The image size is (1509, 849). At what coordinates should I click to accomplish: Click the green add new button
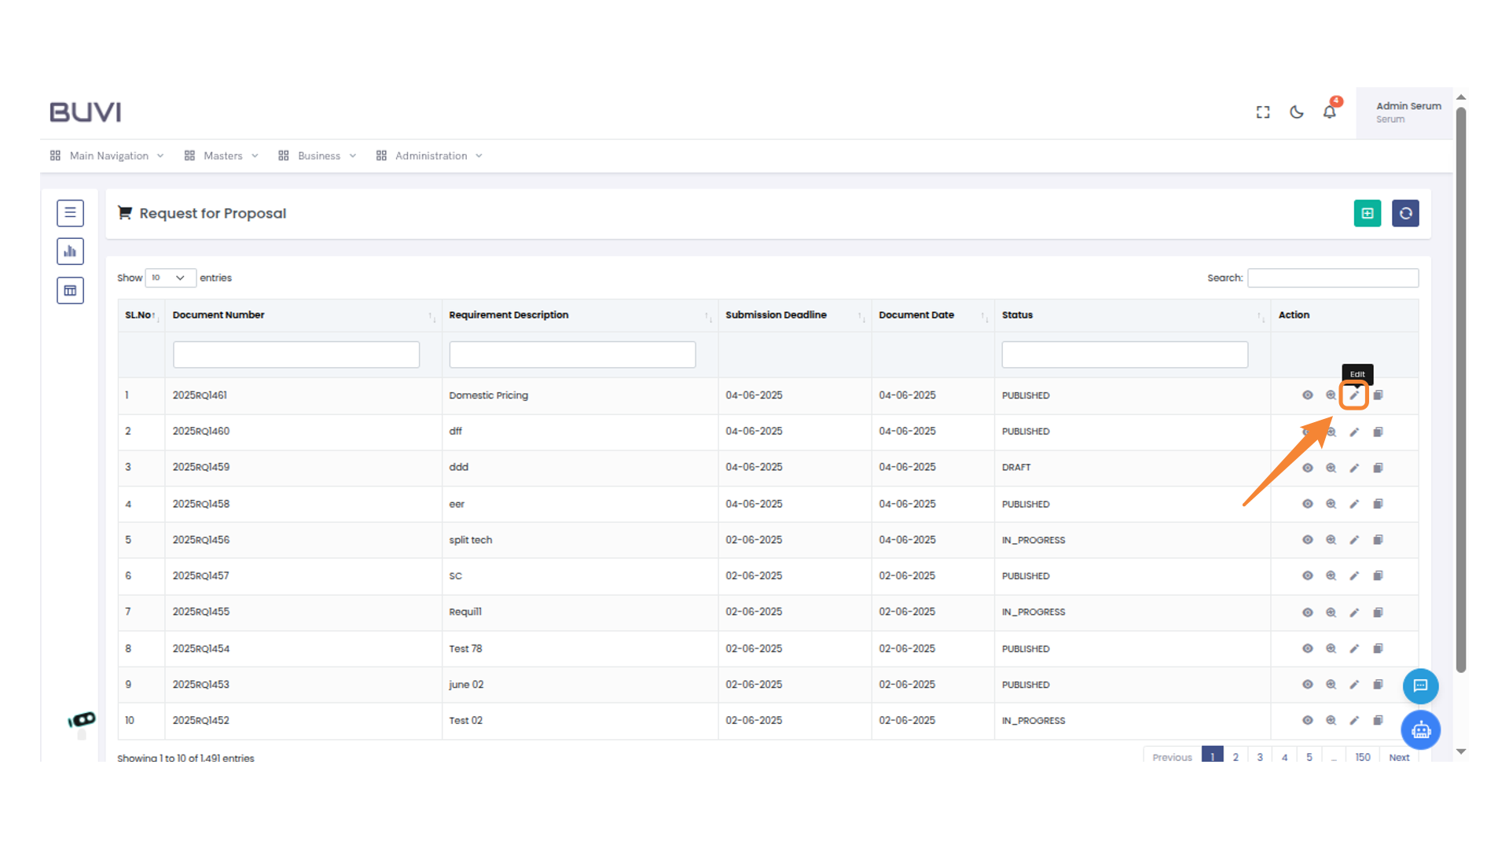[x=1367, y=213]
